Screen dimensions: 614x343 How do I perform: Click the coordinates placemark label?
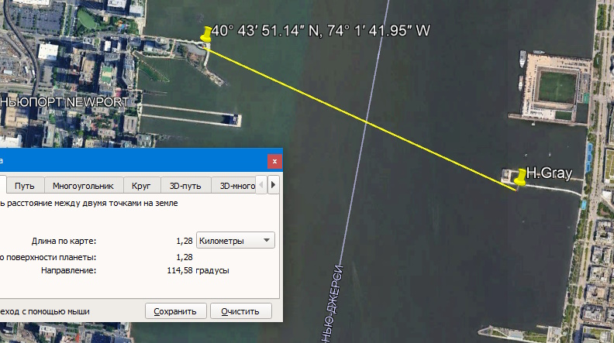(x=321, y=30)
